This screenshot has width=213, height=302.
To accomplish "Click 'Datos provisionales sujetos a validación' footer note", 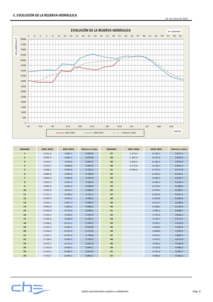I will (105, 291).
